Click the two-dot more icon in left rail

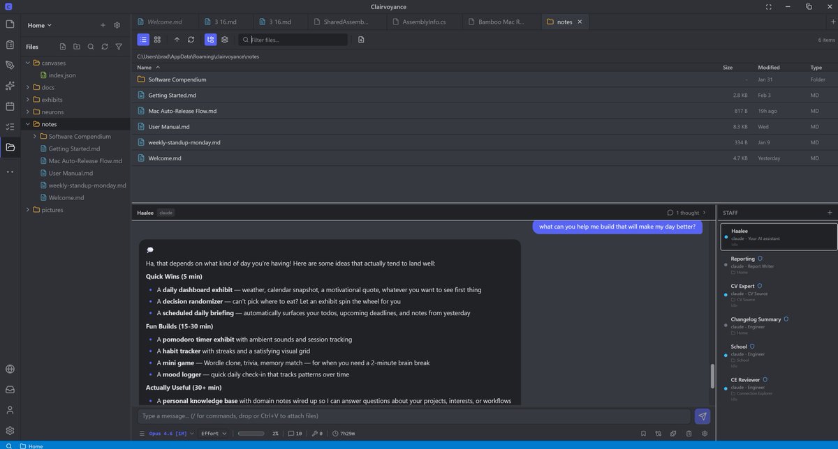10,172
